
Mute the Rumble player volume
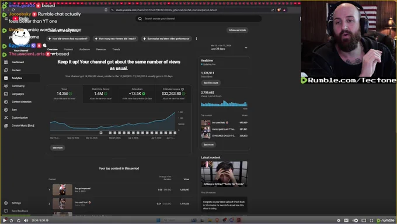pyautogui.click(x=26, y=220)
